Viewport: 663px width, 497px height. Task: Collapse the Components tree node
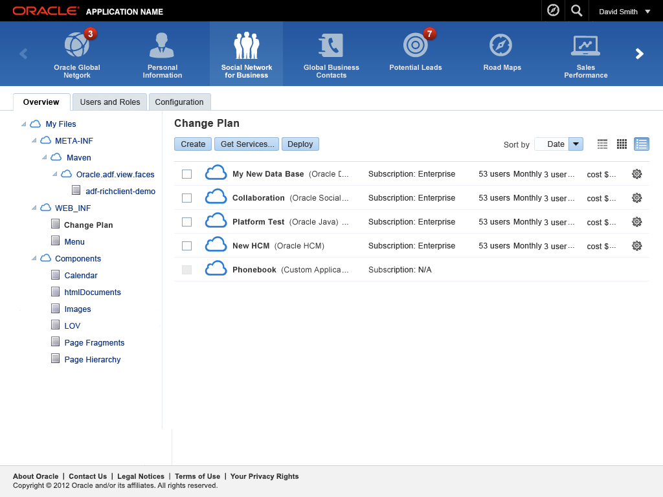pos(34,258)
